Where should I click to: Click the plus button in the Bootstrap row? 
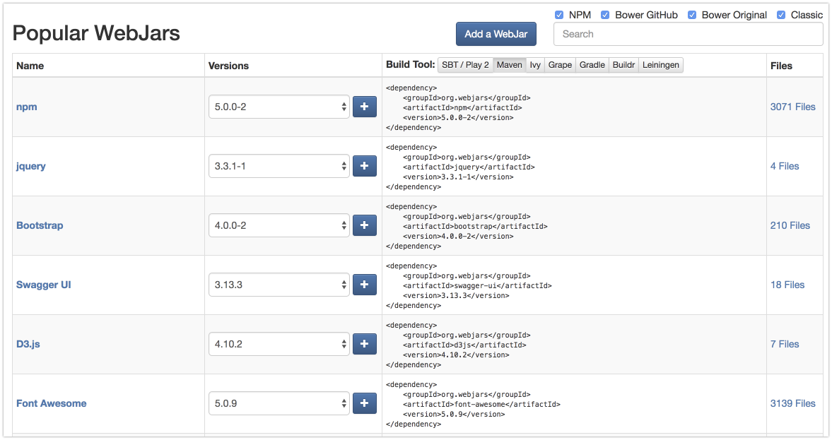pyautogui.click(x=365, y=225)
